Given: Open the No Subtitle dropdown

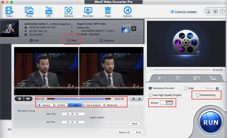Looking at the screenshot, I should (72, 34).
